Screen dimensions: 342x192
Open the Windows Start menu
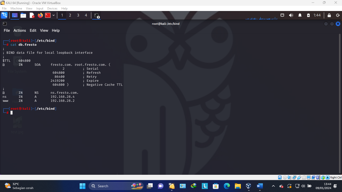(x=82, y=186)
